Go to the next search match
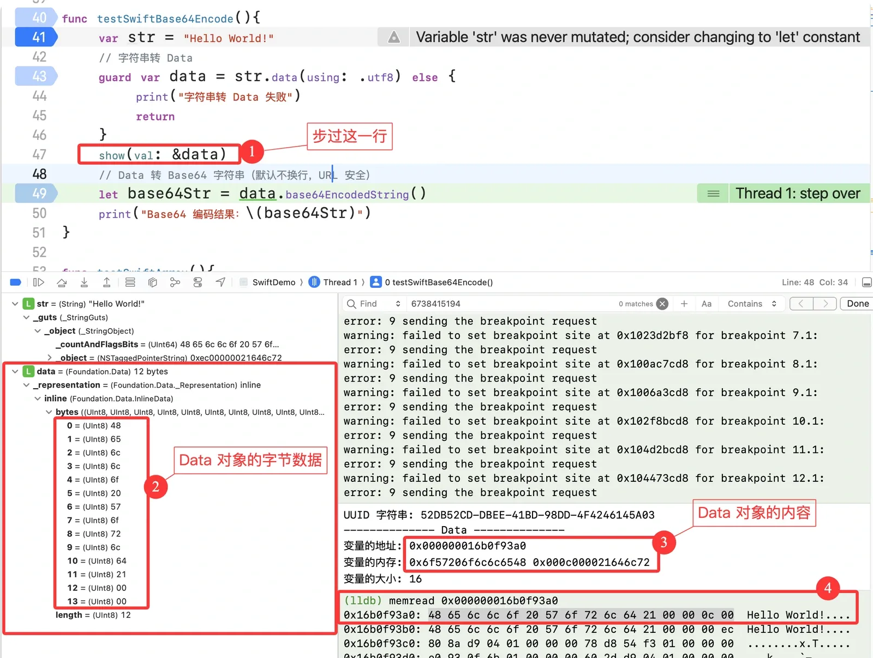The image size is (873, 658). tap(825, 304)
